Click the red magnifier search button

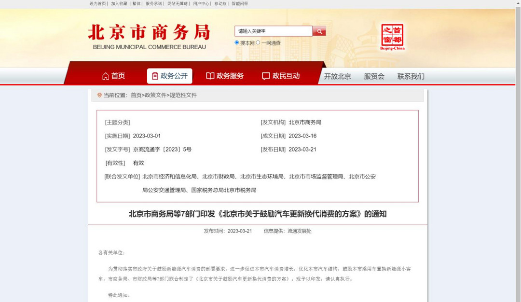tap(319, 31)
